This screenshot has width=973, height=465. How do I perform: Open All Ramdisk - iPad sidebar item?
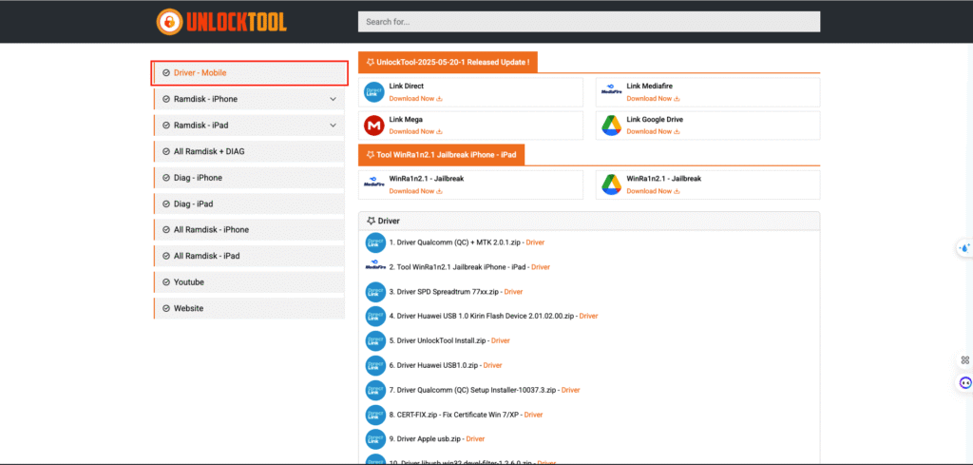coord(250,256)
